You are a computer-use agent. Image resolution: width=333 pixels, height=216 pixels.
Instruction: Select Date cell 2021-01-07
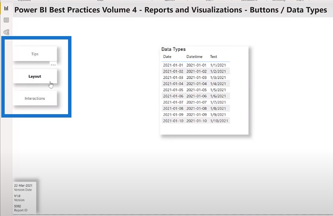coord(173,102)
